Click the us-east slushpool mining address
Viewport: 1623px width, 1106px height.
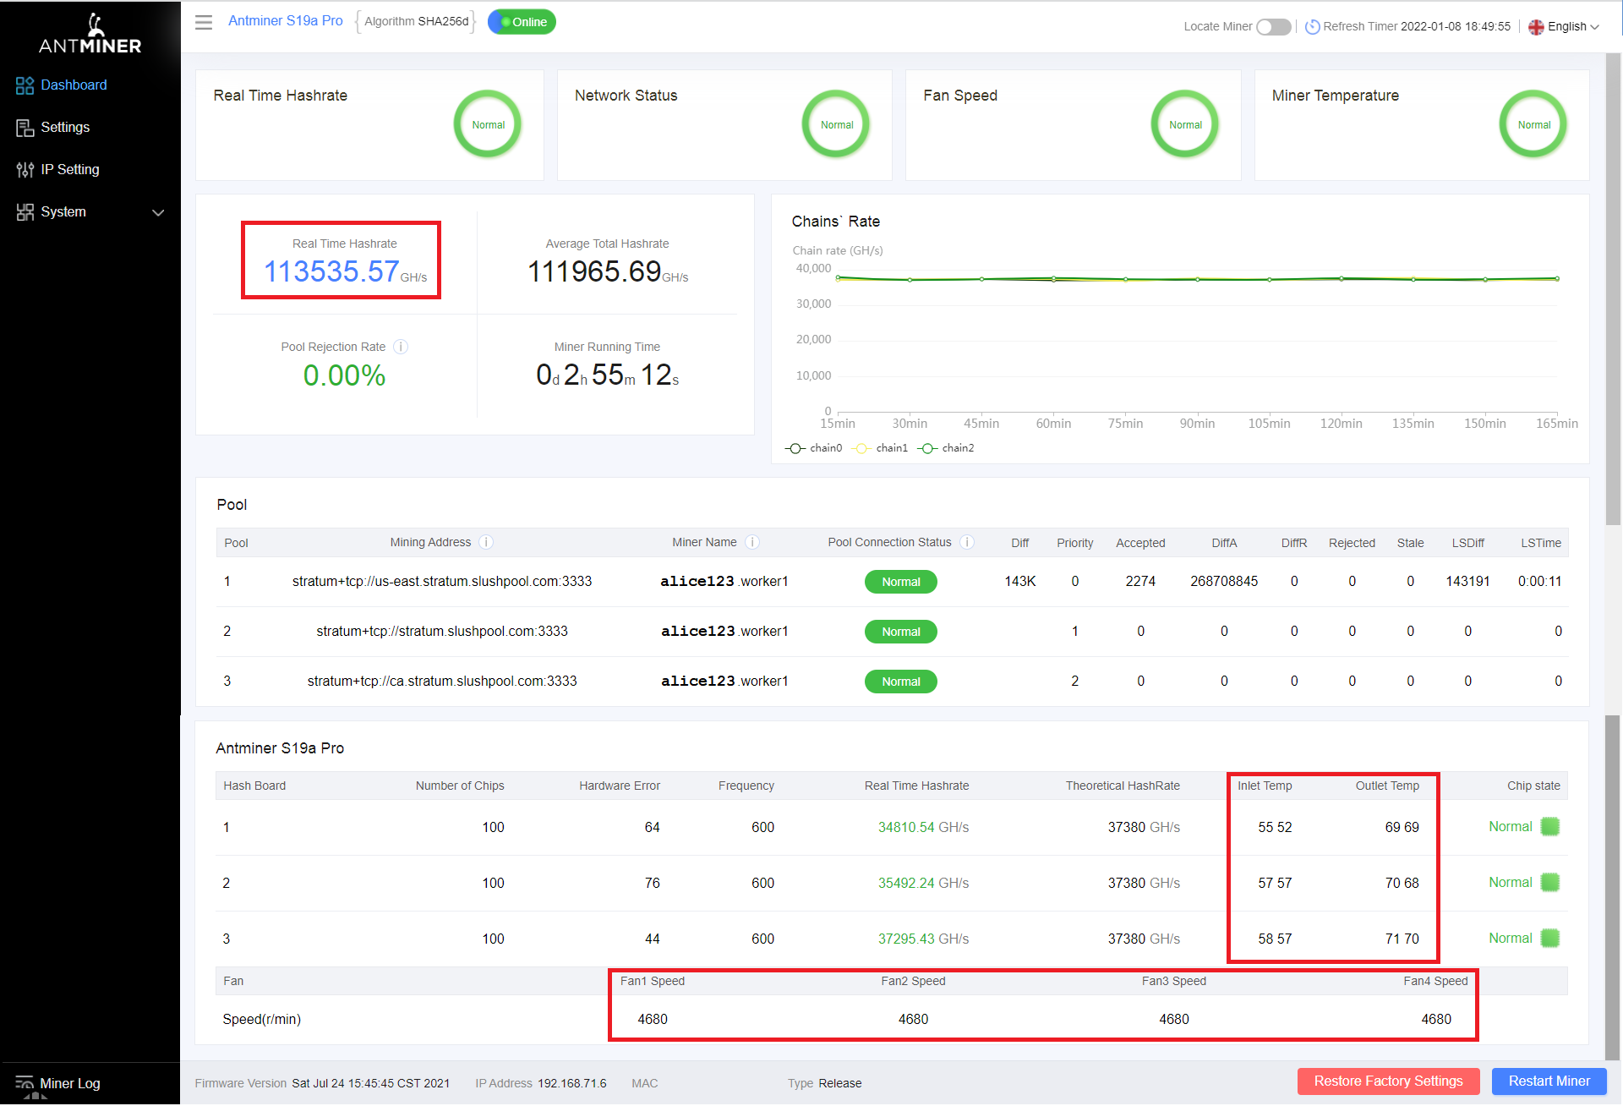(x=441, y=582)
